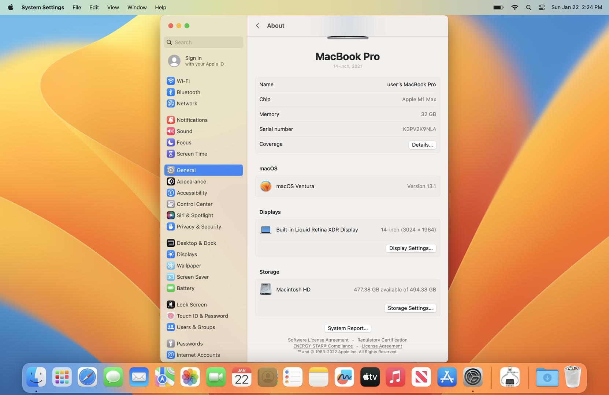Select Bluetooth in the sidebar
The height and width of the screenshot is (395, 609).
[188, 92]
